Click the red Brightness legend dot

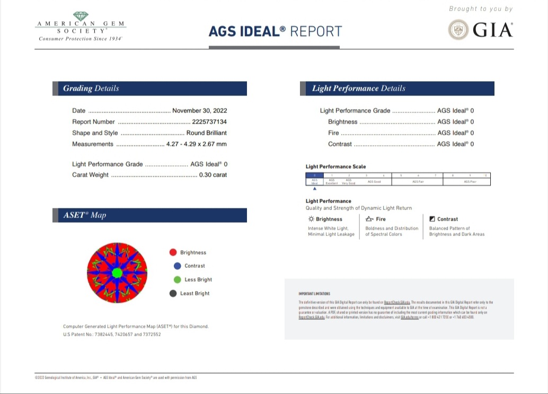[x=173, y=252]
